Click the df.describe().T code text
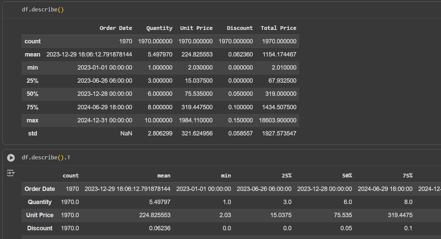The height and width of the screenshot is (239, 441). [46, 158]
